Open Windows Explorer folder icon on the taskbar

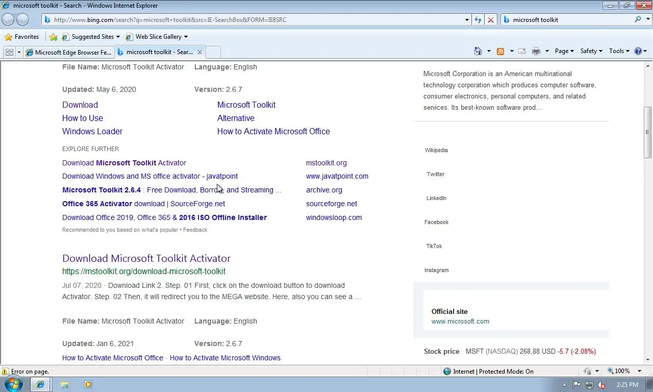[x=65, y=384]
